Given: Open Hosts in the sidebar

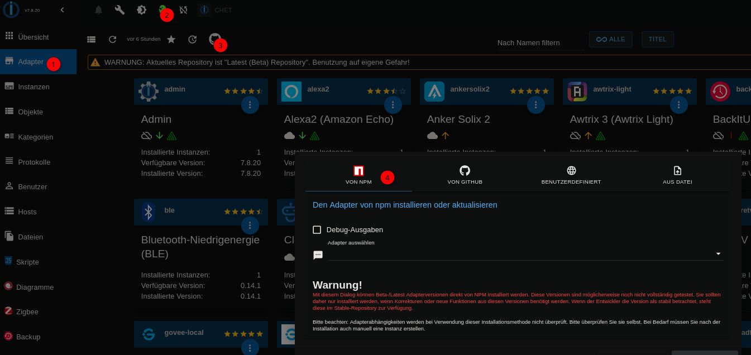Looking at the screenshot, I should pyautogui.click(x=38, y=212).
